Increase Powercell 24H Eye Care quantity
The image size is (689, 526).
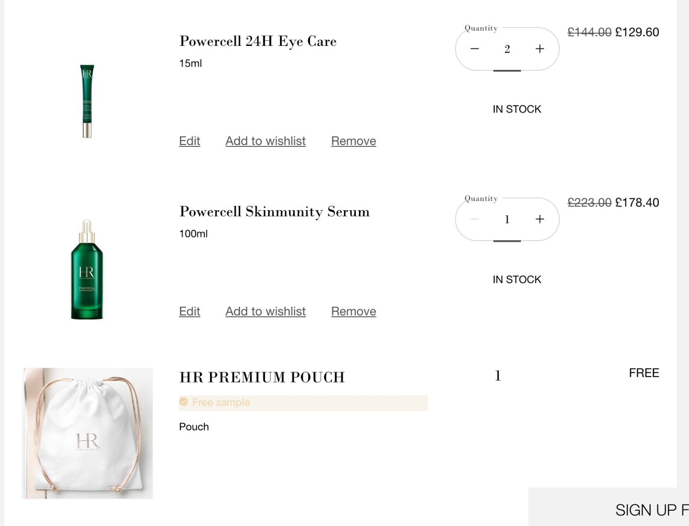[540, 49]
